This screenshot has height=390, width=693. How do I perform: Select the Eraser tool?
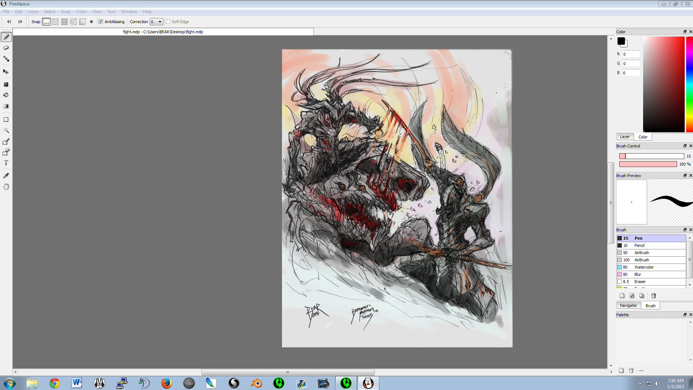tap(6, 48)
